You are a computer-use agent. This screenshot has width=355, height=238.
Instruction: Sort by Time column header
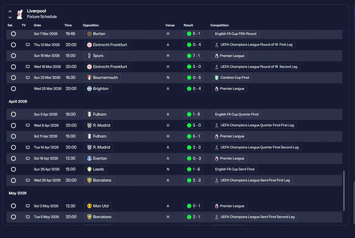click(x=68, y=25)
